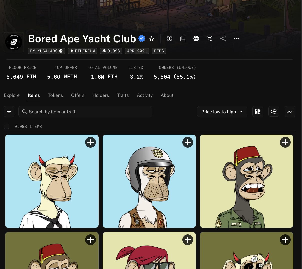Click the Search by item or trait field
Viewport: 302px width, 269px height.
[x=85, y=112]
